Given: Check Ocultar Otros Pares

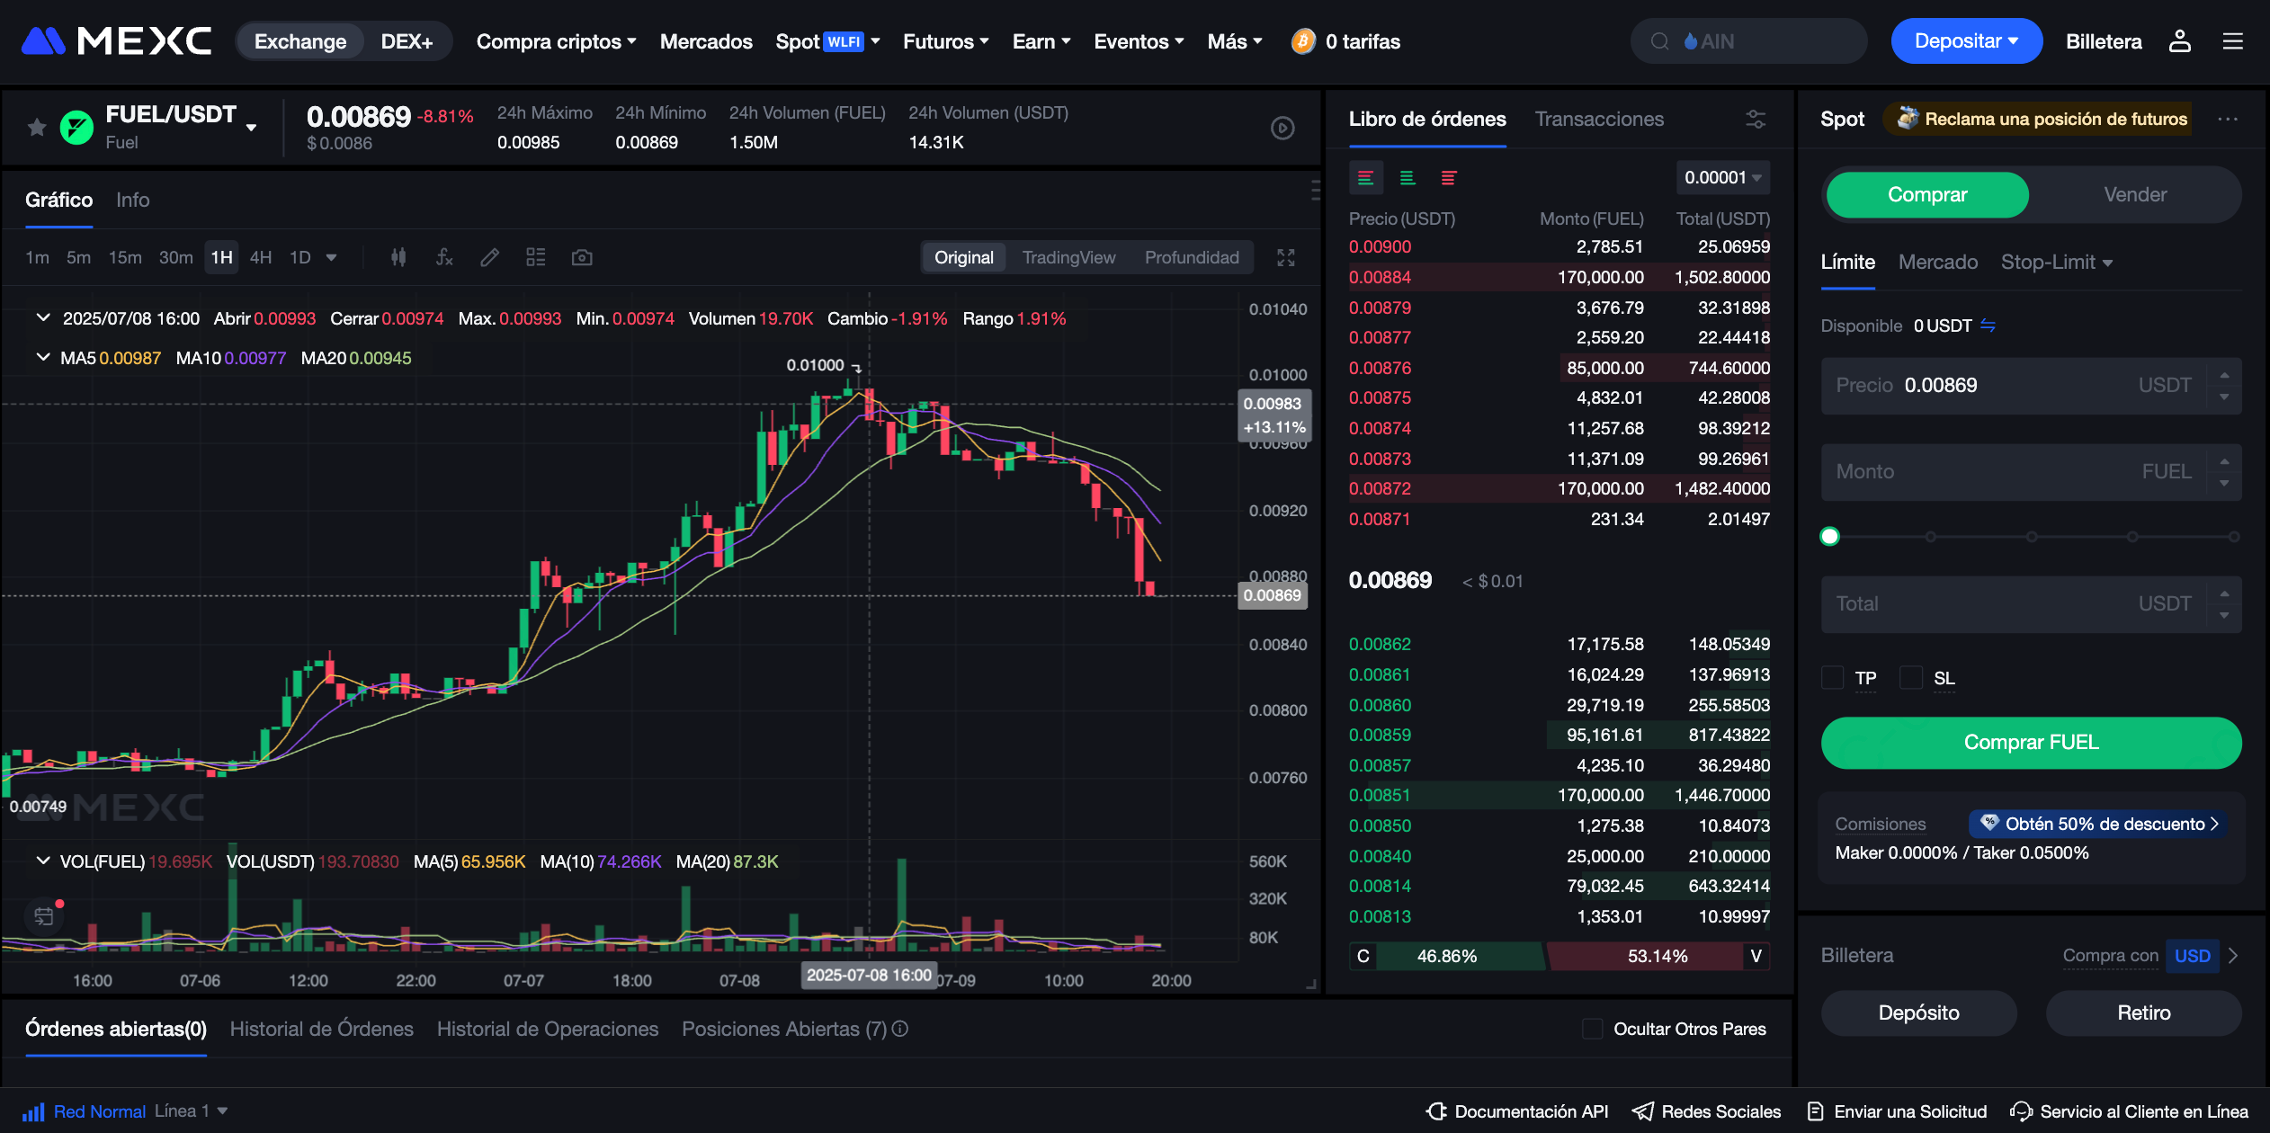Looking at the screenshot, I should (1593, 1029).
